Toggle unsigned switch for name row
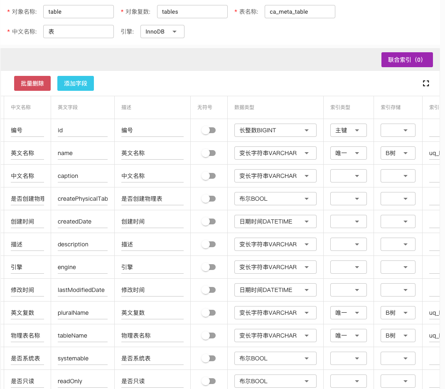 coord(209,153)
